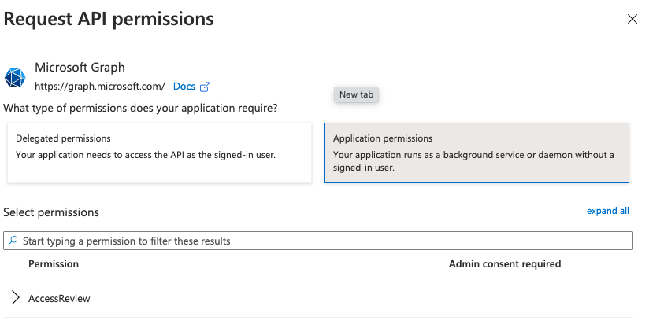Click the https://graph.microsoft.com/ URL text
The height and width of the screenshot is (324, 649).
100,87
